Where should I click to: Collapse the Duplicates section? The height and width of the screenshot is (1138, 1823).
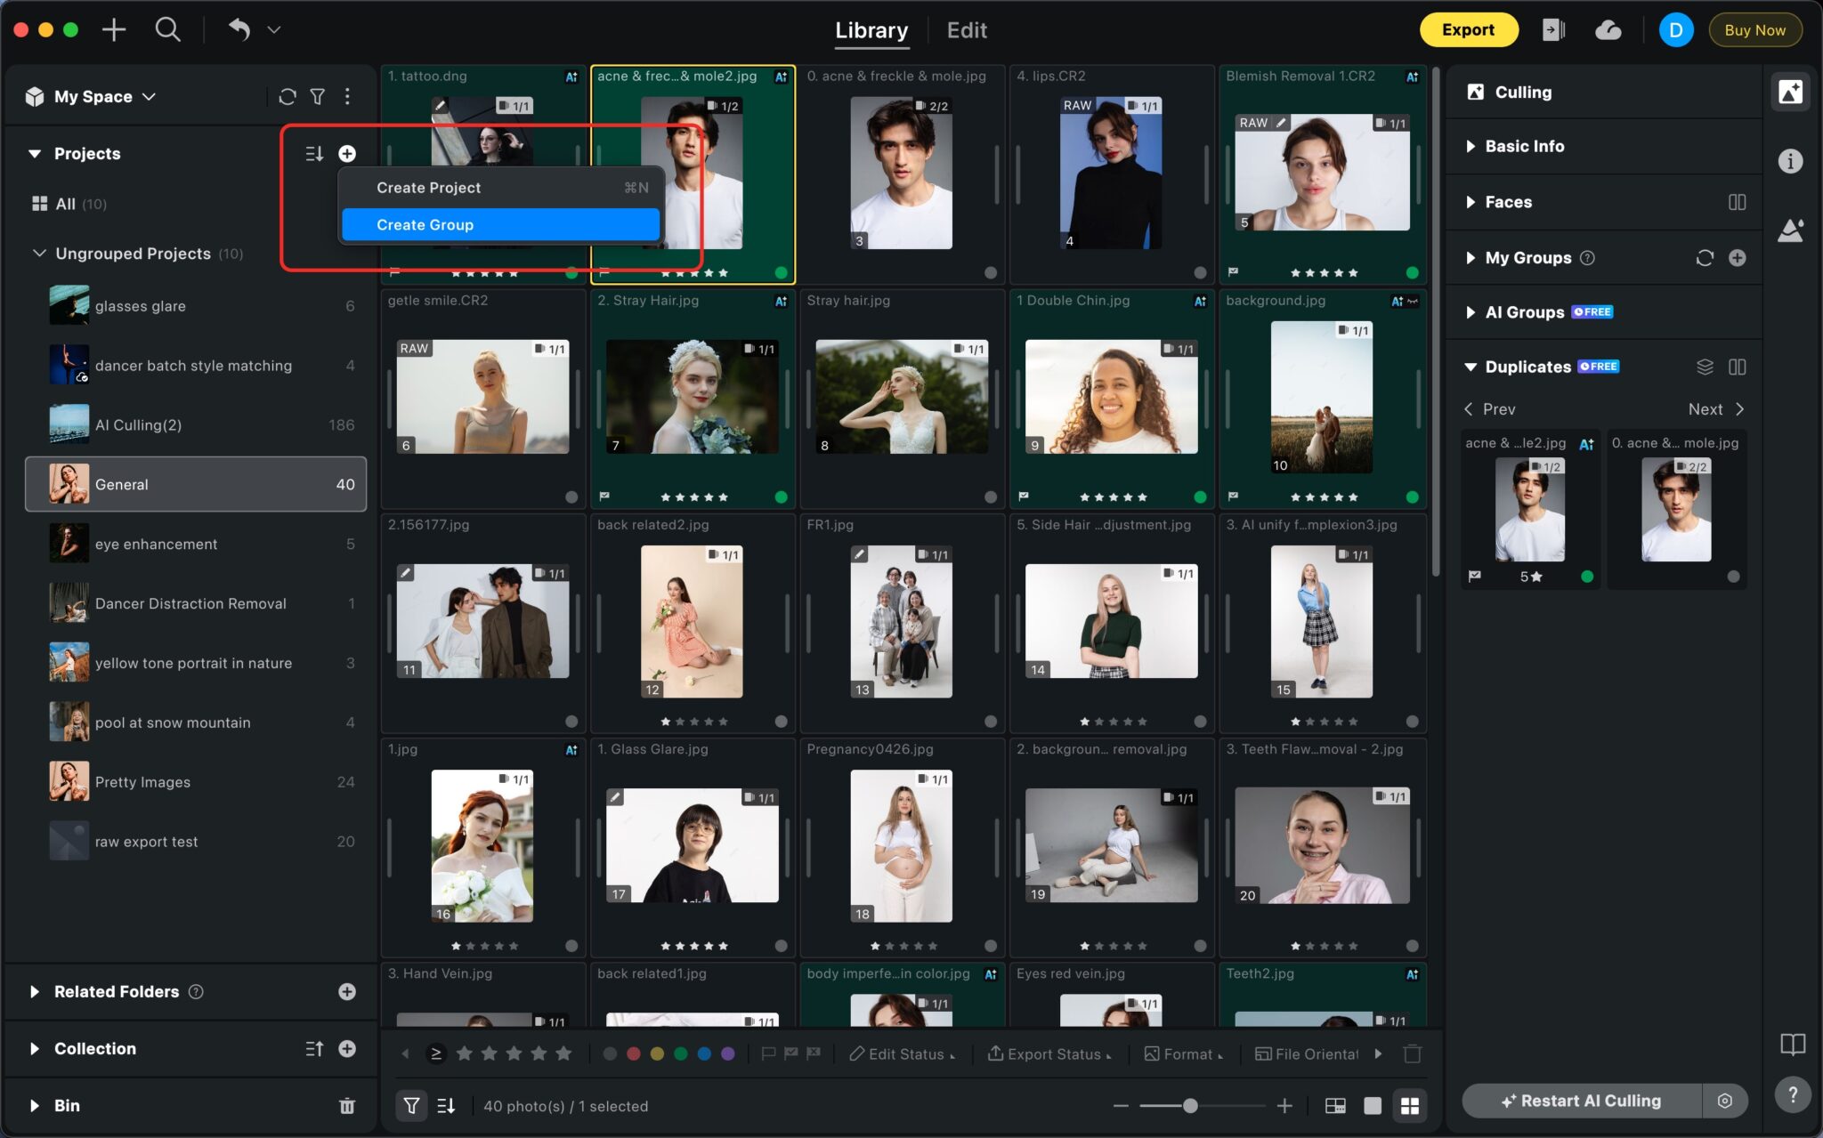1471,366
